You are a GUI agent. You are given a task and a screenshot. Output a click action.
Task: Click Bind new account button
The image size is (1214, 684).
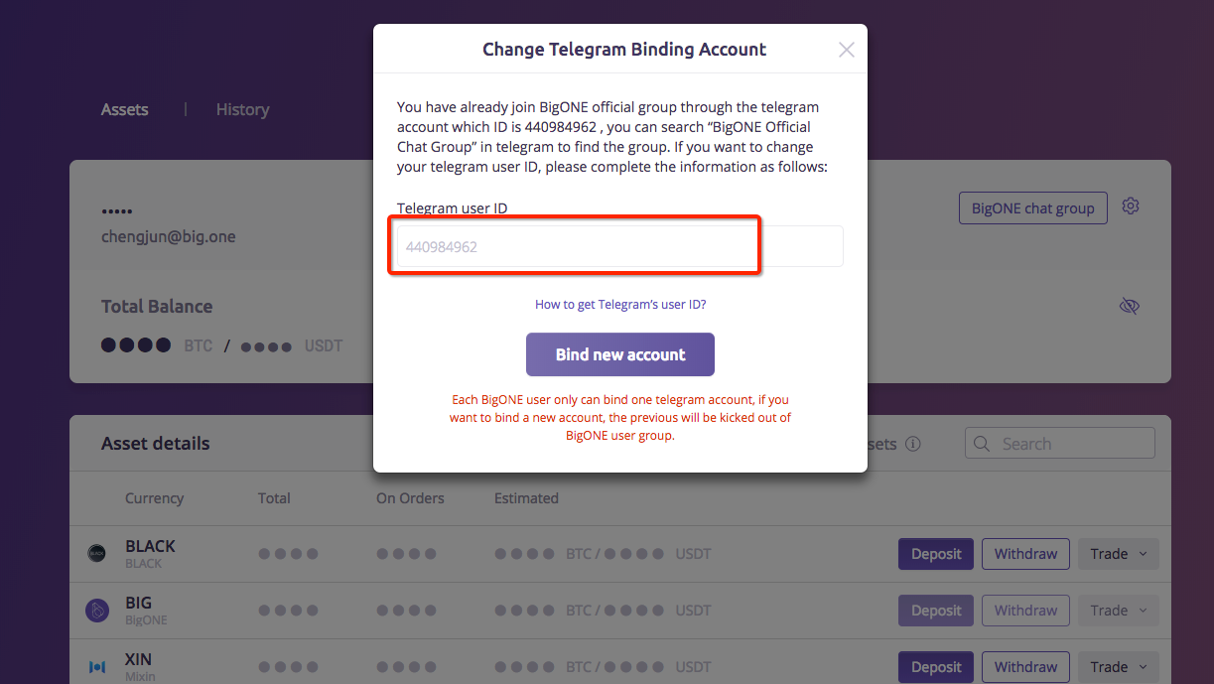pos(620,354)
